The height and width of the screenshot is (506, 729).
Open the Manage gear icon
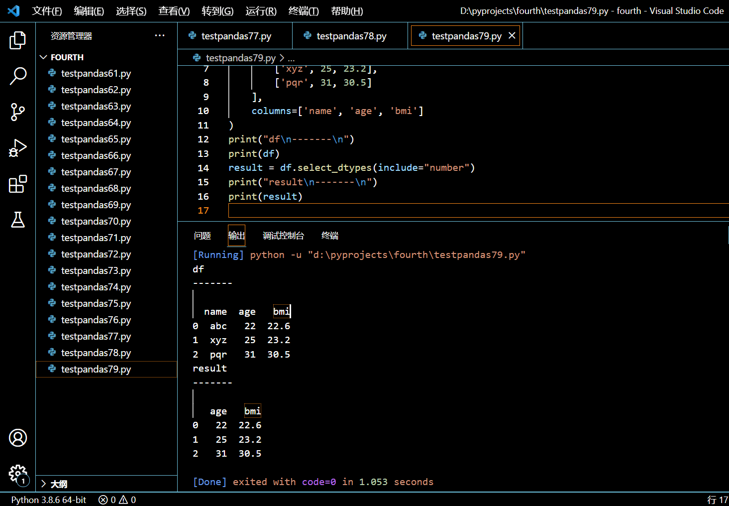click(17, 474)
